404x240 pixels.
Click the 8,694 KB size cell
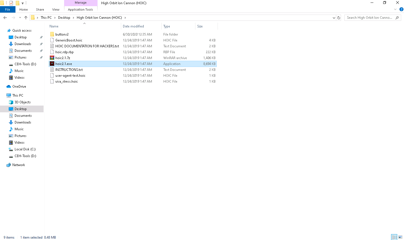click(x=209, y=64)
